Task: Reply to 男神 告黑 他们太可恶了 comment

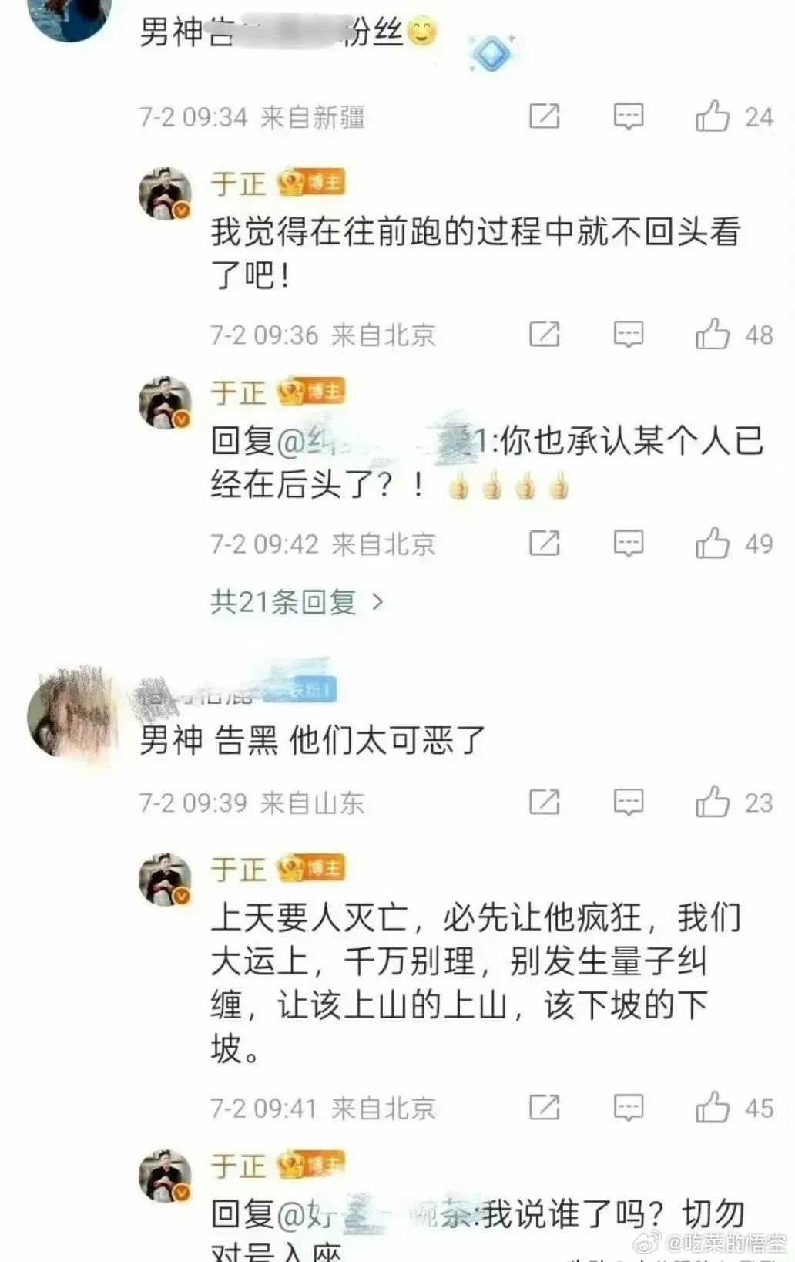Action: coord(628,802)
